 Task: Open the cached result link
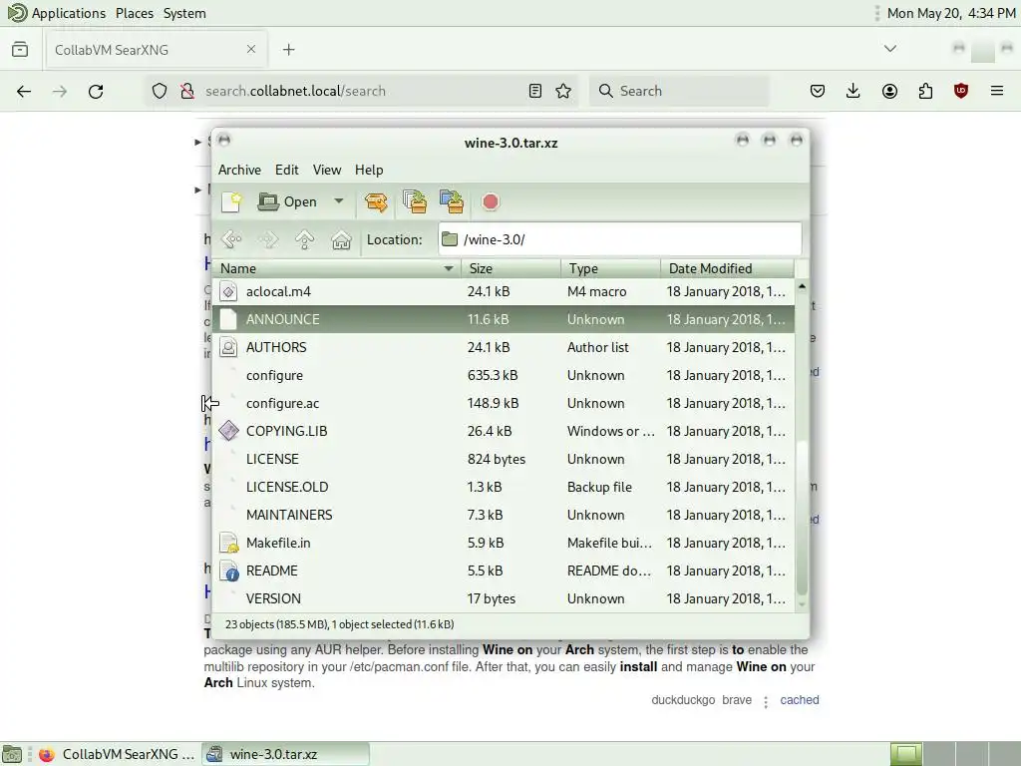799,700
